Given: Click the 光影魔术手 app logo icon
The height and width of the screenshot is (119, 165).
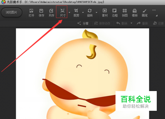Looking at the screenshot, I should coord(4,2).
